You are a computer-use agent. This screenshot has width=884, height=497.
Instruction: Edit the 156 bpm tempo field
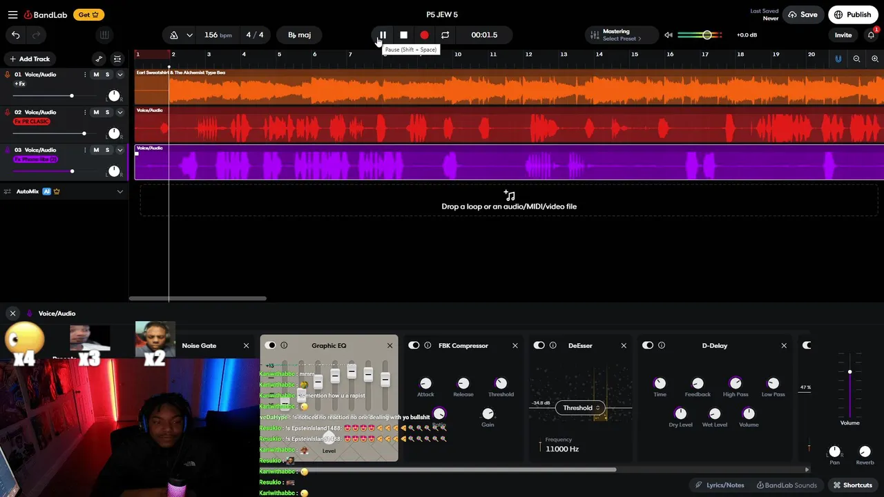coord(218,35)
